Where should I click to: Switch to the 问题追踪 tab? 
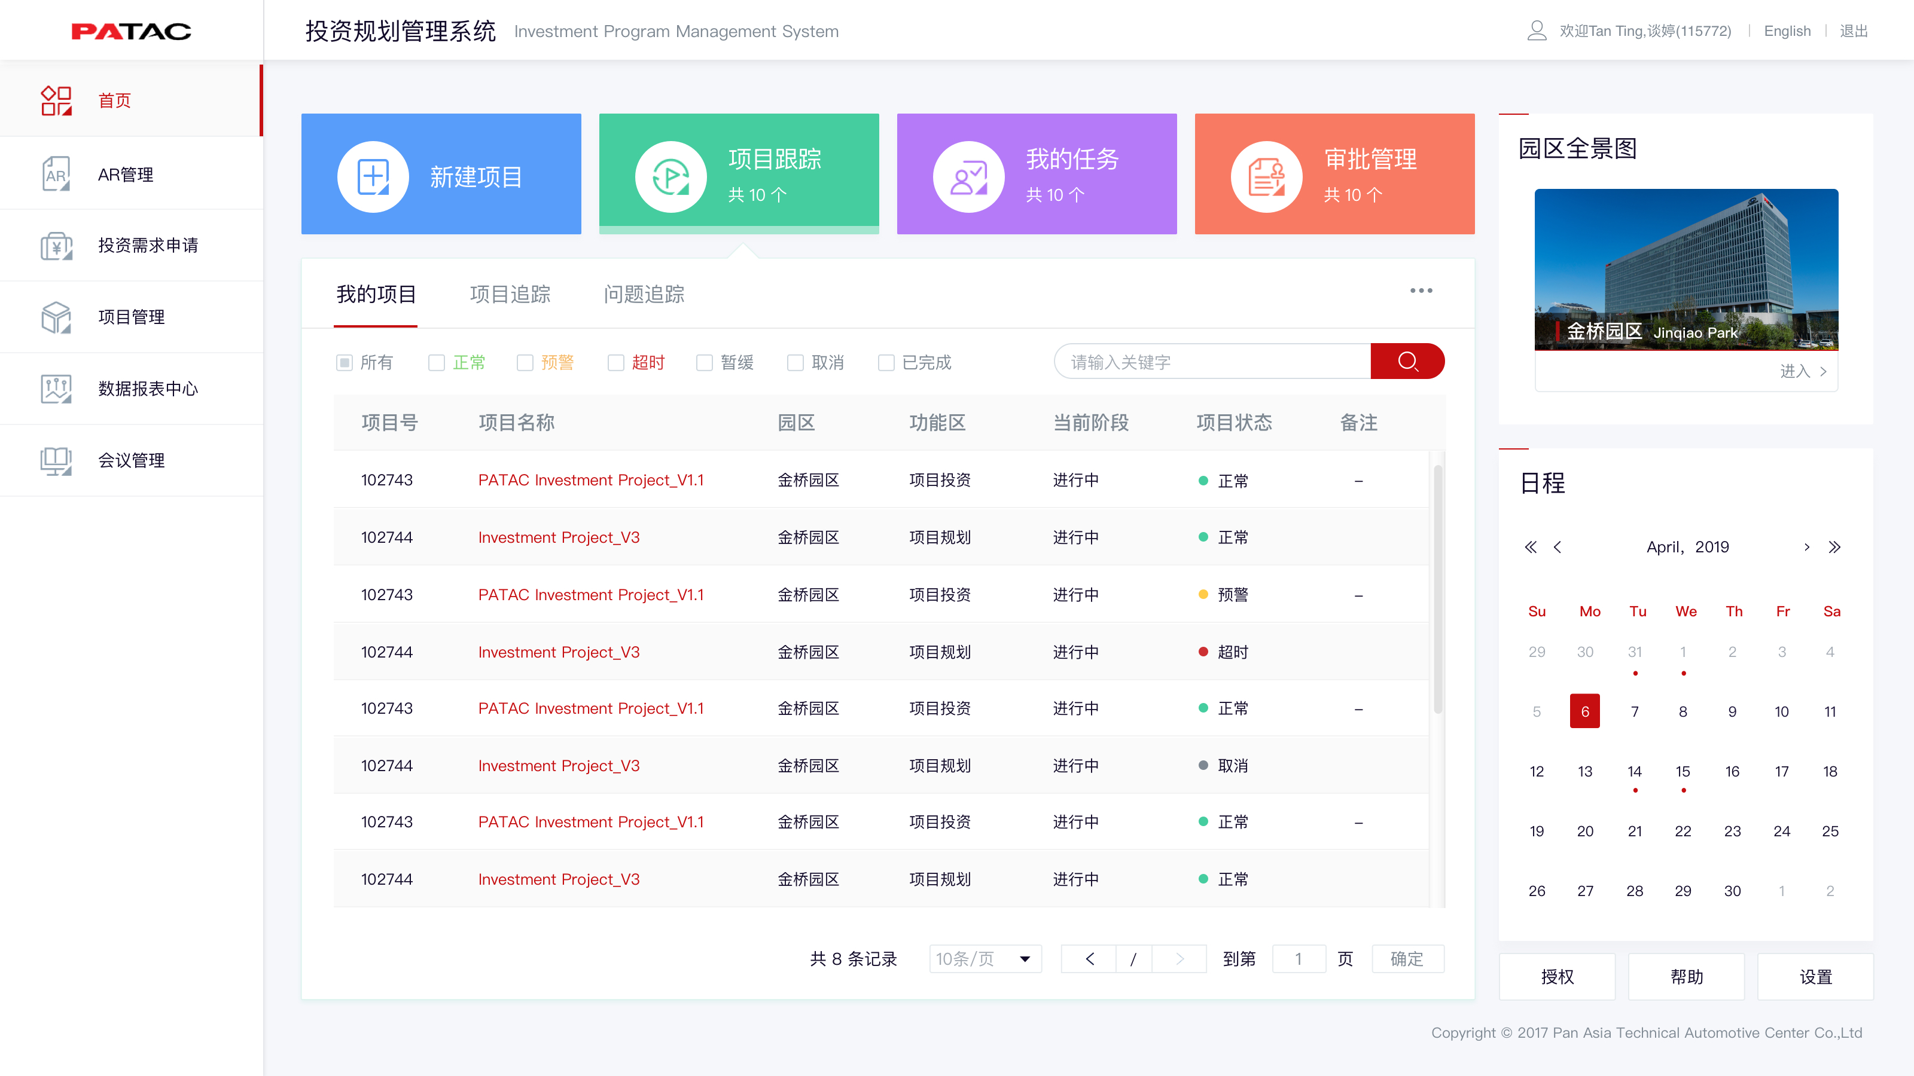[643, 294]
